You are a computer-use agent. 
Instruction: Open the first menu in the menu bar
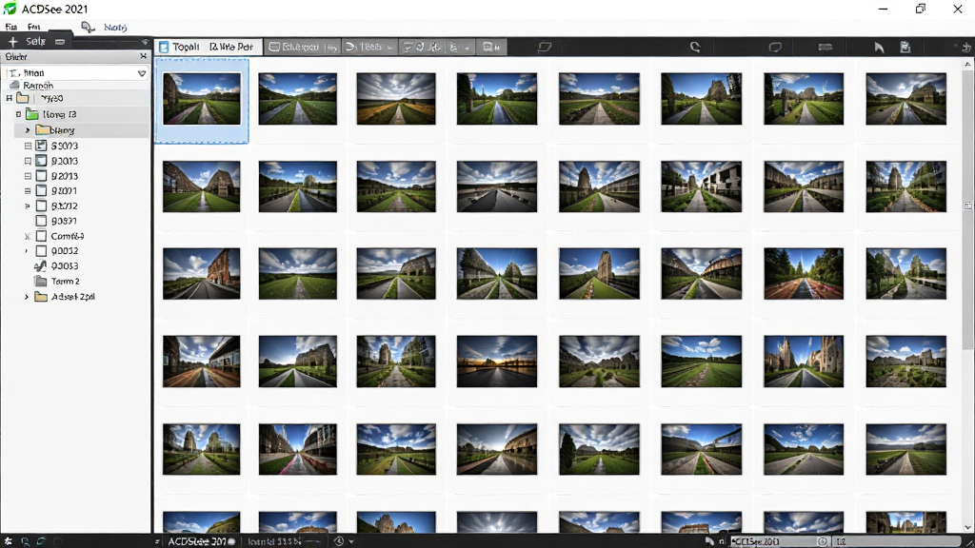tap(10, 28)
